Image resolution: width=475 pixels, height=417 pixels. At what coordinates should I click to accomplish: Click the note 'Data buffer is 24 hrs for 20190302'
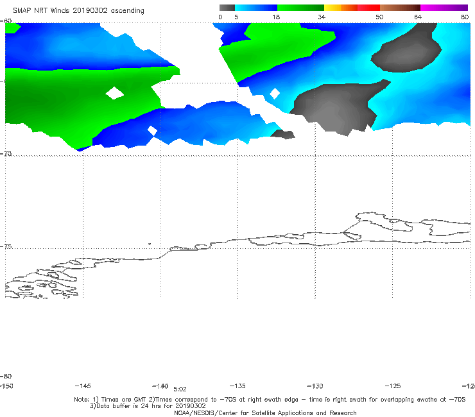(x=148, y=406)
